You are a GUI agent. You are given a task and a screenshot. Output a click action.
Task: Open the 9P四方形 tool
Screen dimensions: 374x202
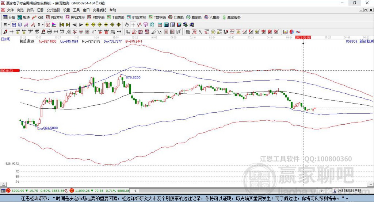[x=75, y=18]
